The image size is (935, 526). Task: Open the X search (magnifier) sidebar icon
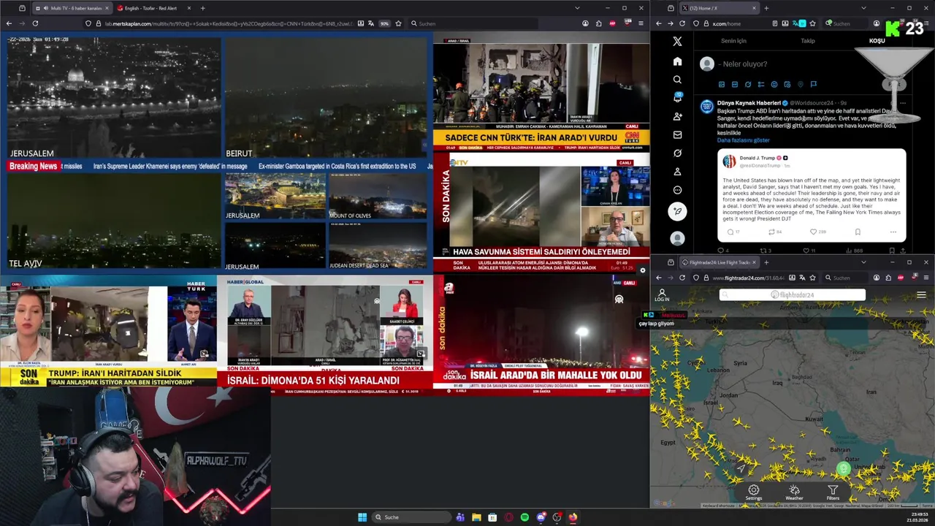(x=677, y=80)
